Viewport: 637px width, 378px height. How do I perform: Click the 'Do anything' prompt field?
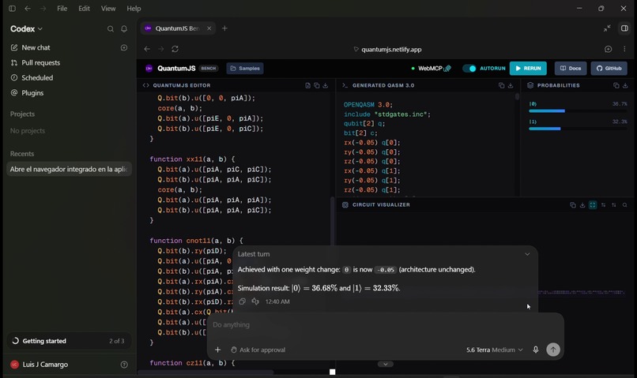385,325
